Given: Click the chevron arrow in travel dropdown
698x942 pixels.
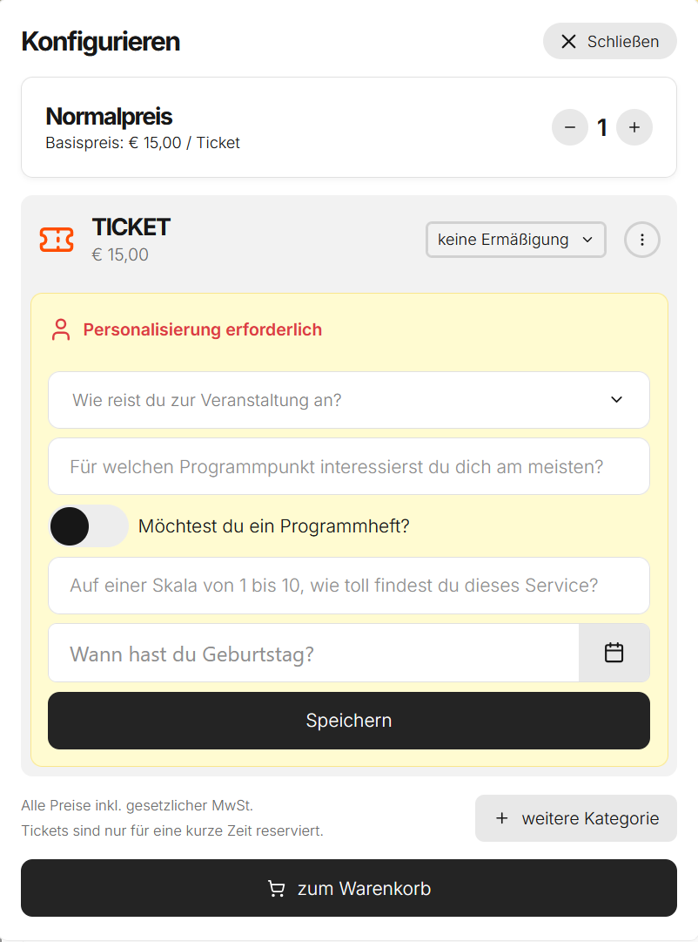Looking at the screenshot, I should [617, 400].
